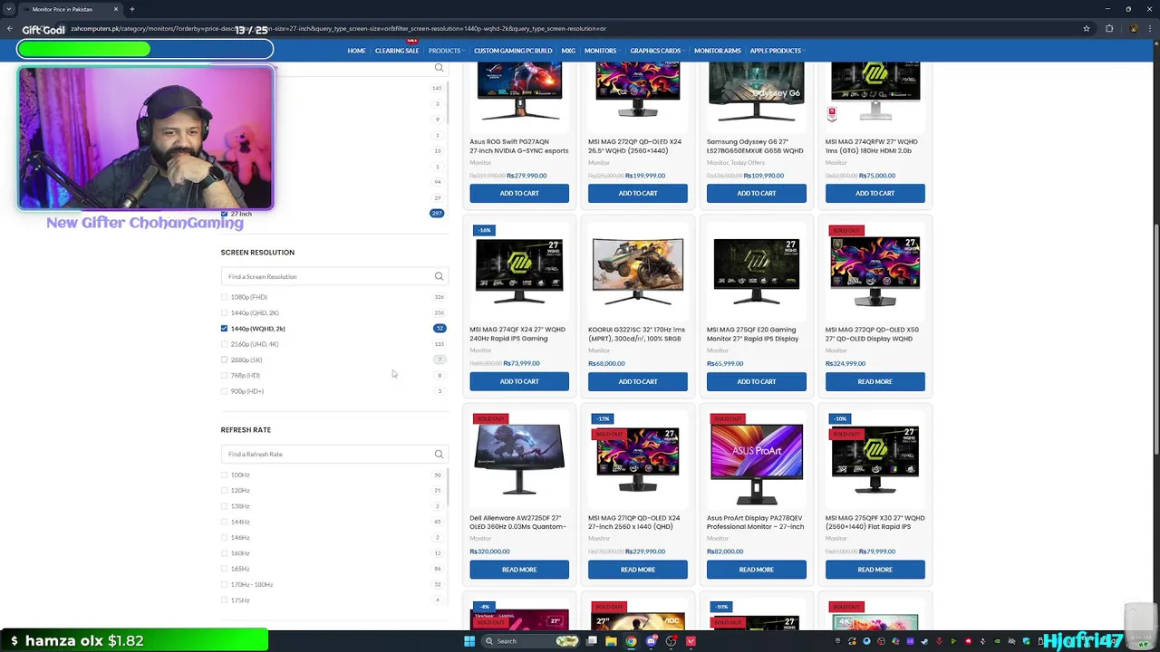Click the -10% badge on MSI MAG 275QPF X30
The height and width of the screenshot is (652, 1160).
840,418
